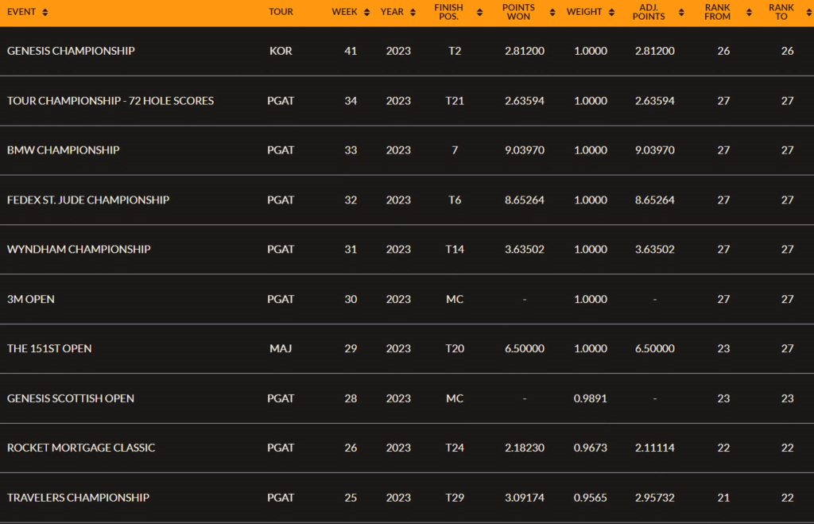Image resolution: width=814 pixels, height=524 pixels.
Task: Select the BMW CHAMPIONSHIP event name
Action: tap(64, 150)
